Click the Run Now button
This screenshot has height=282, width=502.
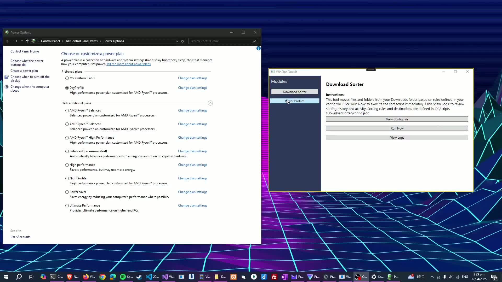pyautogui.click(x=397, y=128)
